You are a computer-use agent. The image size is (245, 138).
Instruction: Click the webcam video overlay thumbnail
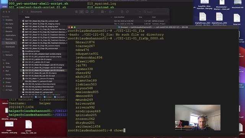[x=198, y=118]
